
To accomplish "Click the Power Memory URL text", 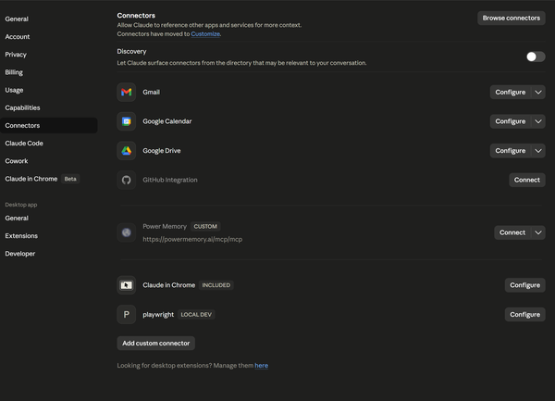I will 192,240.
